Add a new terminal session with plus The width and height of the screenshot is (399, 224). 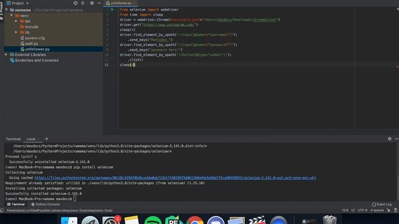[47, 139]
